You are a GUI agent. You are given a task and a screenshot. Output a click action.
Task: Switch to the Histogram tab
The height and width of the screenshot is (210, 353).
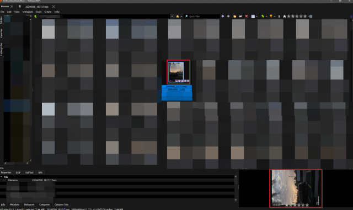coord(29,204)
